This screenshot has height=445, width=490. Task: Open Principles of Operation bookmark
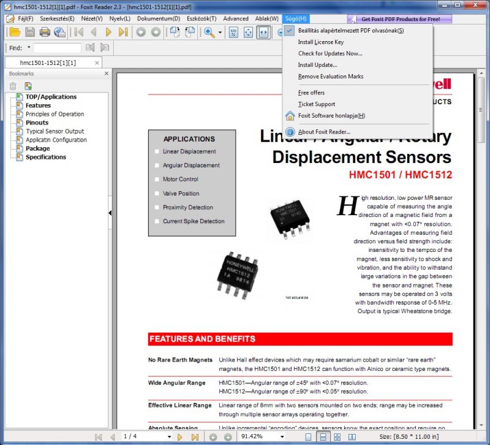pos(55,114)
